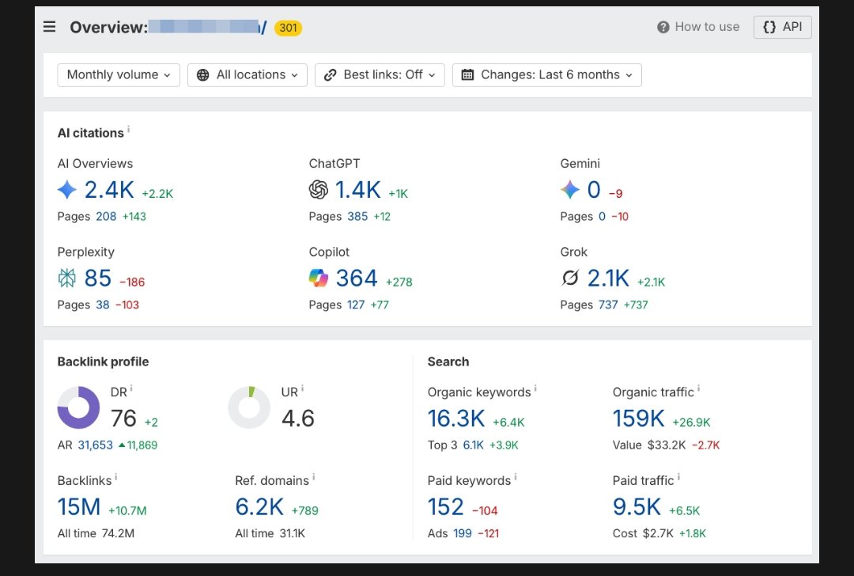Viewport: 854px width, 576px height.
Task: Click the DR info icon
Action: coord(131,388)
